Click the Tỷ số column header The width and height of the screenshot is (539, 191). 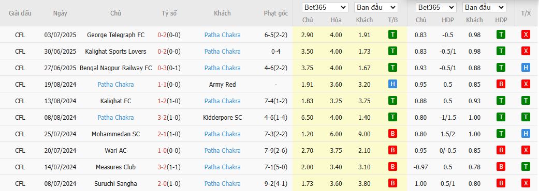169,13
